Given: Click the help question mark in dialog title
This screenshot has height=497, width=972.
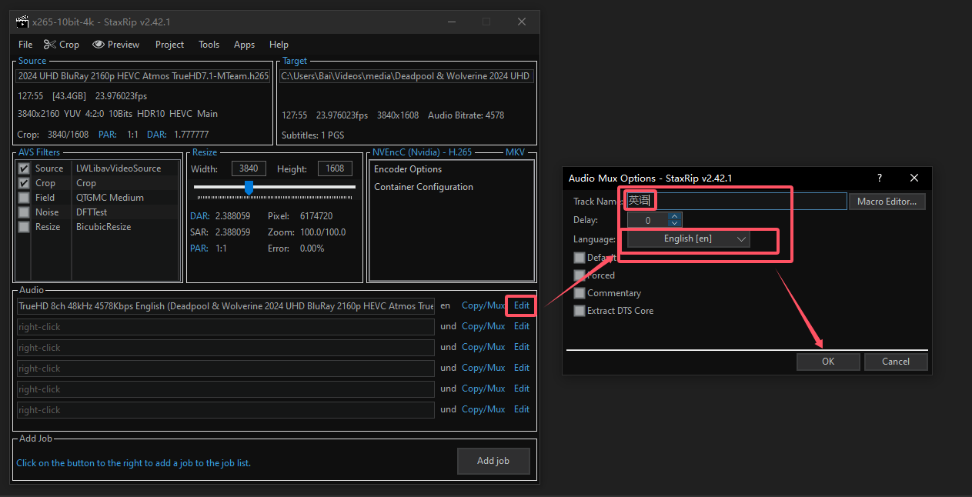Looking at the screenshot, I should [x=880, y=178].
